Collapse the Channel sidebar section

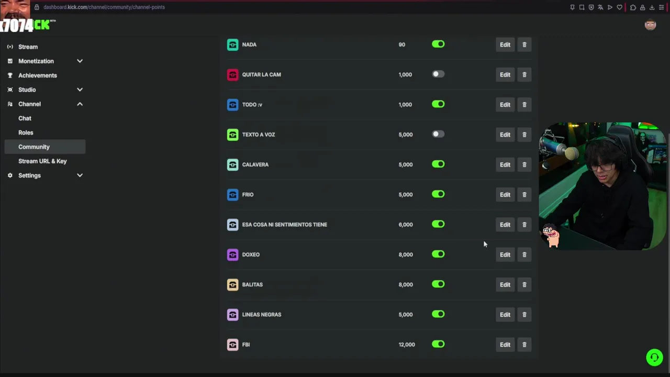pos(80,104)
